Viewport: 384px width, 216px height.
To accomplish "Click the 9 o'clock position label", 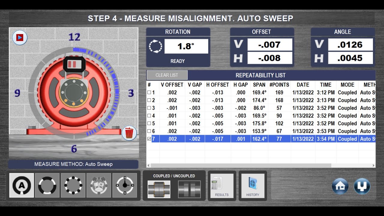I will pyautogui.click(x=17, y=93).
